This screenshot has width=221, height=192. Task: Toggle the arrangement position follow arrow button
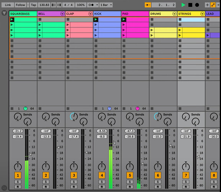(148, 5)
